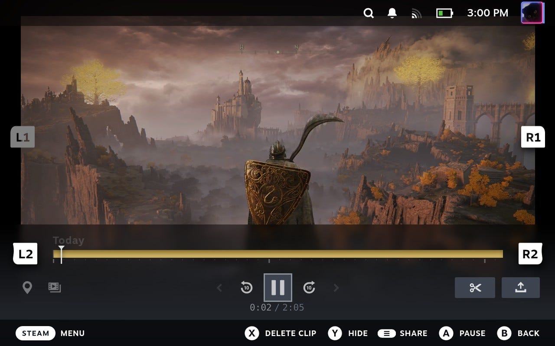Screen dimensions: 555x346
Task: Click the white playhead marker
Action: 62,255
